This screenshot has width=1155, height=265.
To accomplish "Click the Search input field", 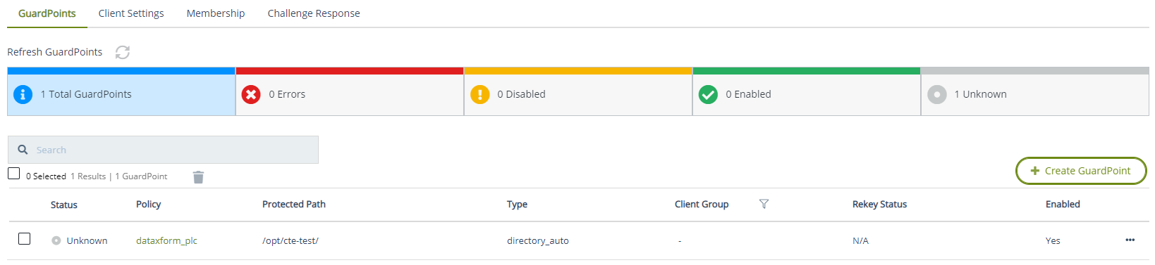I will 163,150.
